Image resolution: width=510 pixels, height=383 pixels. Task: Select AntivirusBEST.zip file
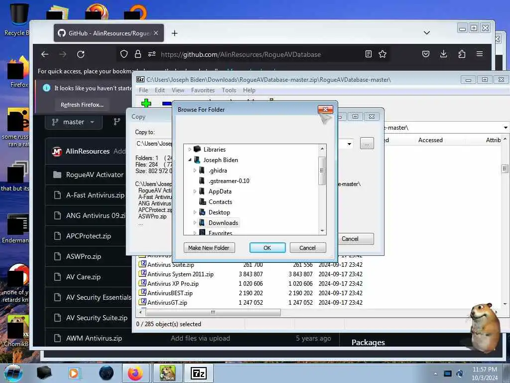coord(170,293)
